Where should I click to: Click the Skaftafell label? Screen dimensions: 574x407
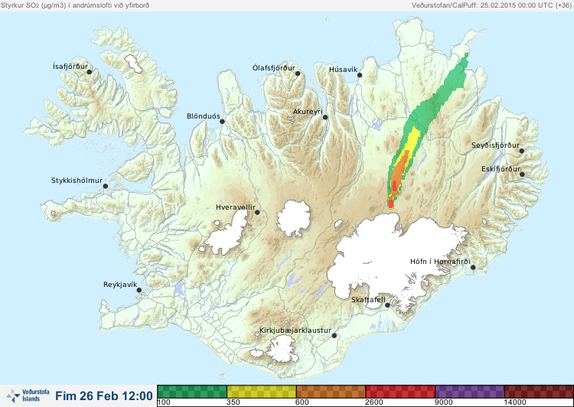pyautogui.click(x=368, y=300)
